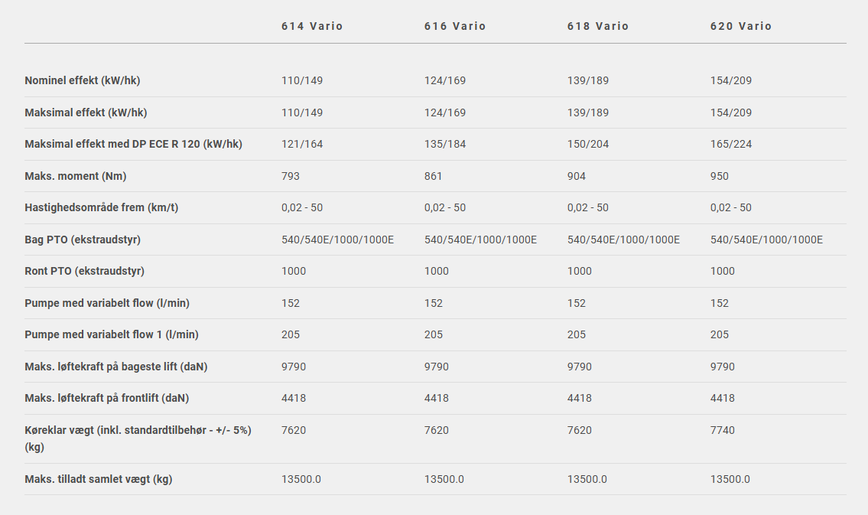Click the Ront PTO (ekstraudstyr) row label
Image resolution: width=868 pixels, height=515 pixels.
coord(84,272)
